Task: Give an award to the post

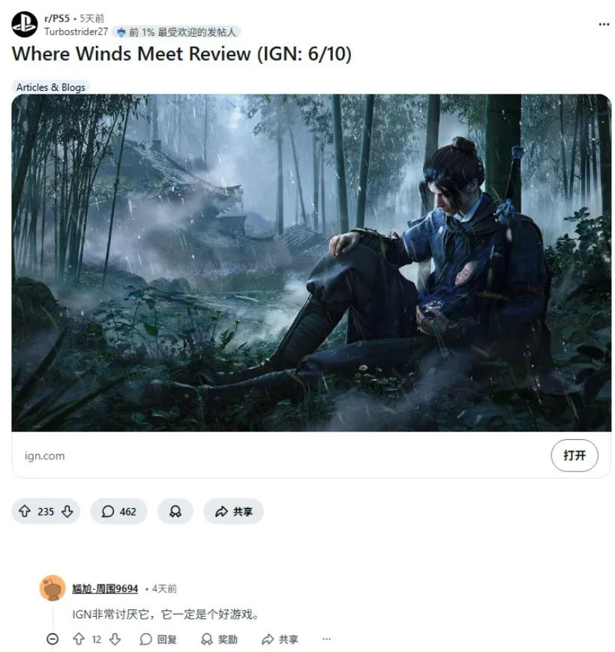Action: point(175,511)
